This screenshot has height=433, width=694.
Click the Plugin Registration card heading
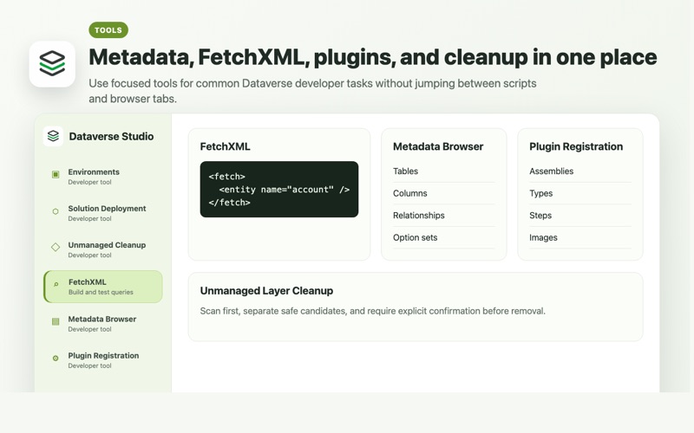[x=576, y=146]
